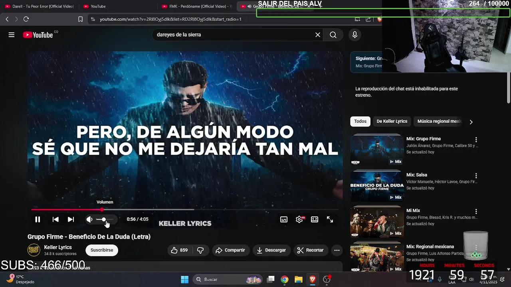The height and width of the screenshot is (287, 511).
Task: Skip to the previous video
Action: click(55, 219)
